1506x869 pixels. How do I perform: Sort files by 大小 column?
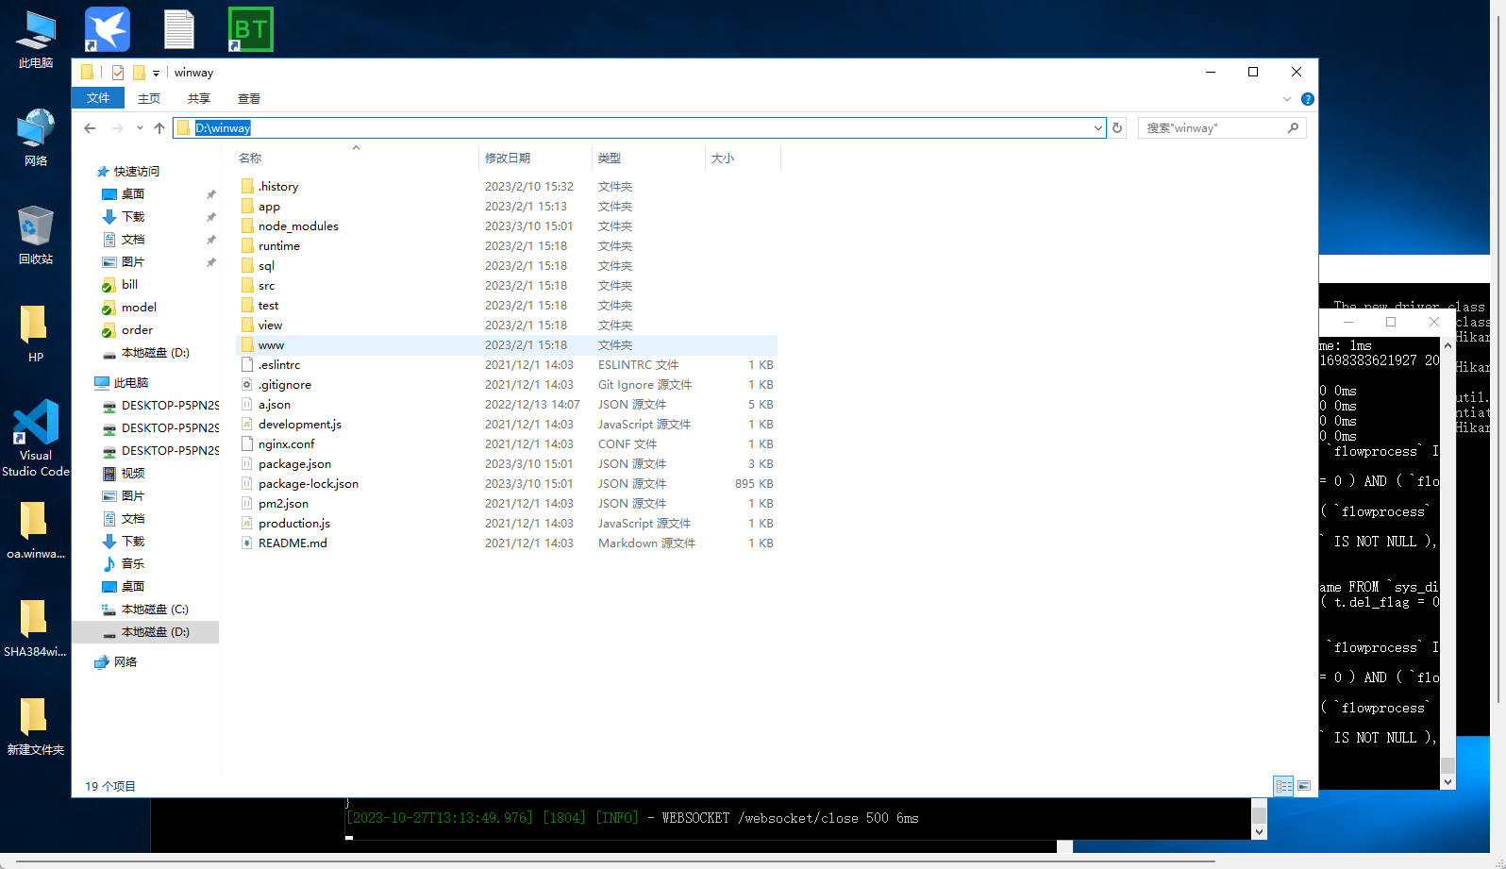pyautogui.click(x=723, y=159)
